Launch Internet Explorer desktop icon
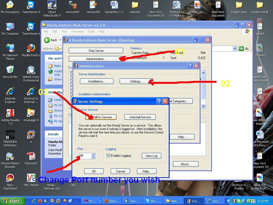273x205 pixels. pyautogui.click(x=10, y=95)
